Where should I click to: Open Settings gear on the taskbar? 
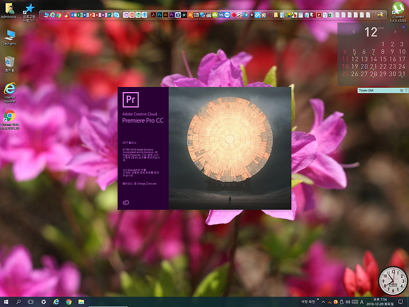(x=44, y=302)
